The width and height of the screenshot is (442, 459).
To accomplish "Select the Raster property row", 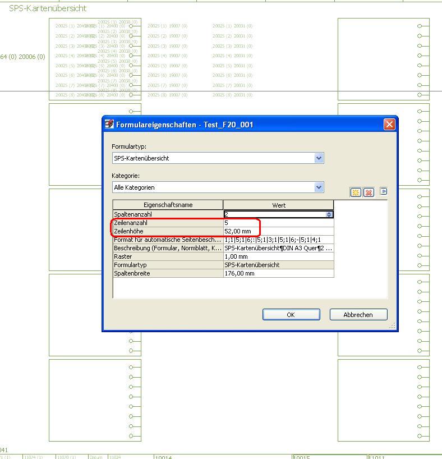I will click(223, 256).
